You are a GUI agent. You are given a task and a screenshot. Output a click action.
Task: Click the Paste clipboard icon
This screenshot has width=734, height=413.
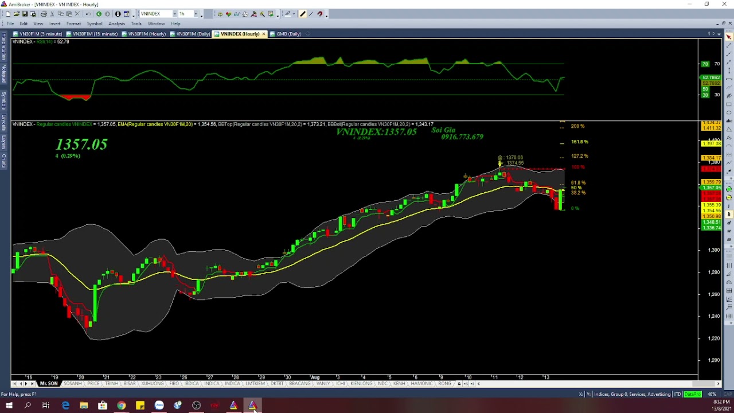pyautogui.click(x=69, y=14)
